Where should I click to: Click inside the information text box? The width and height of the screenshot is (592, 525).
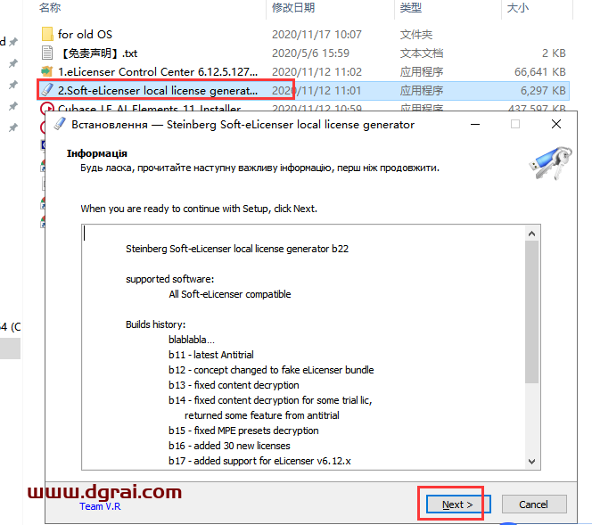(303, 347)
